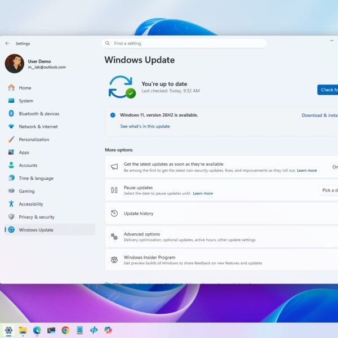The image size is (338, 338).
Task: Click the Find a setting search box
Action: point(184,43)
